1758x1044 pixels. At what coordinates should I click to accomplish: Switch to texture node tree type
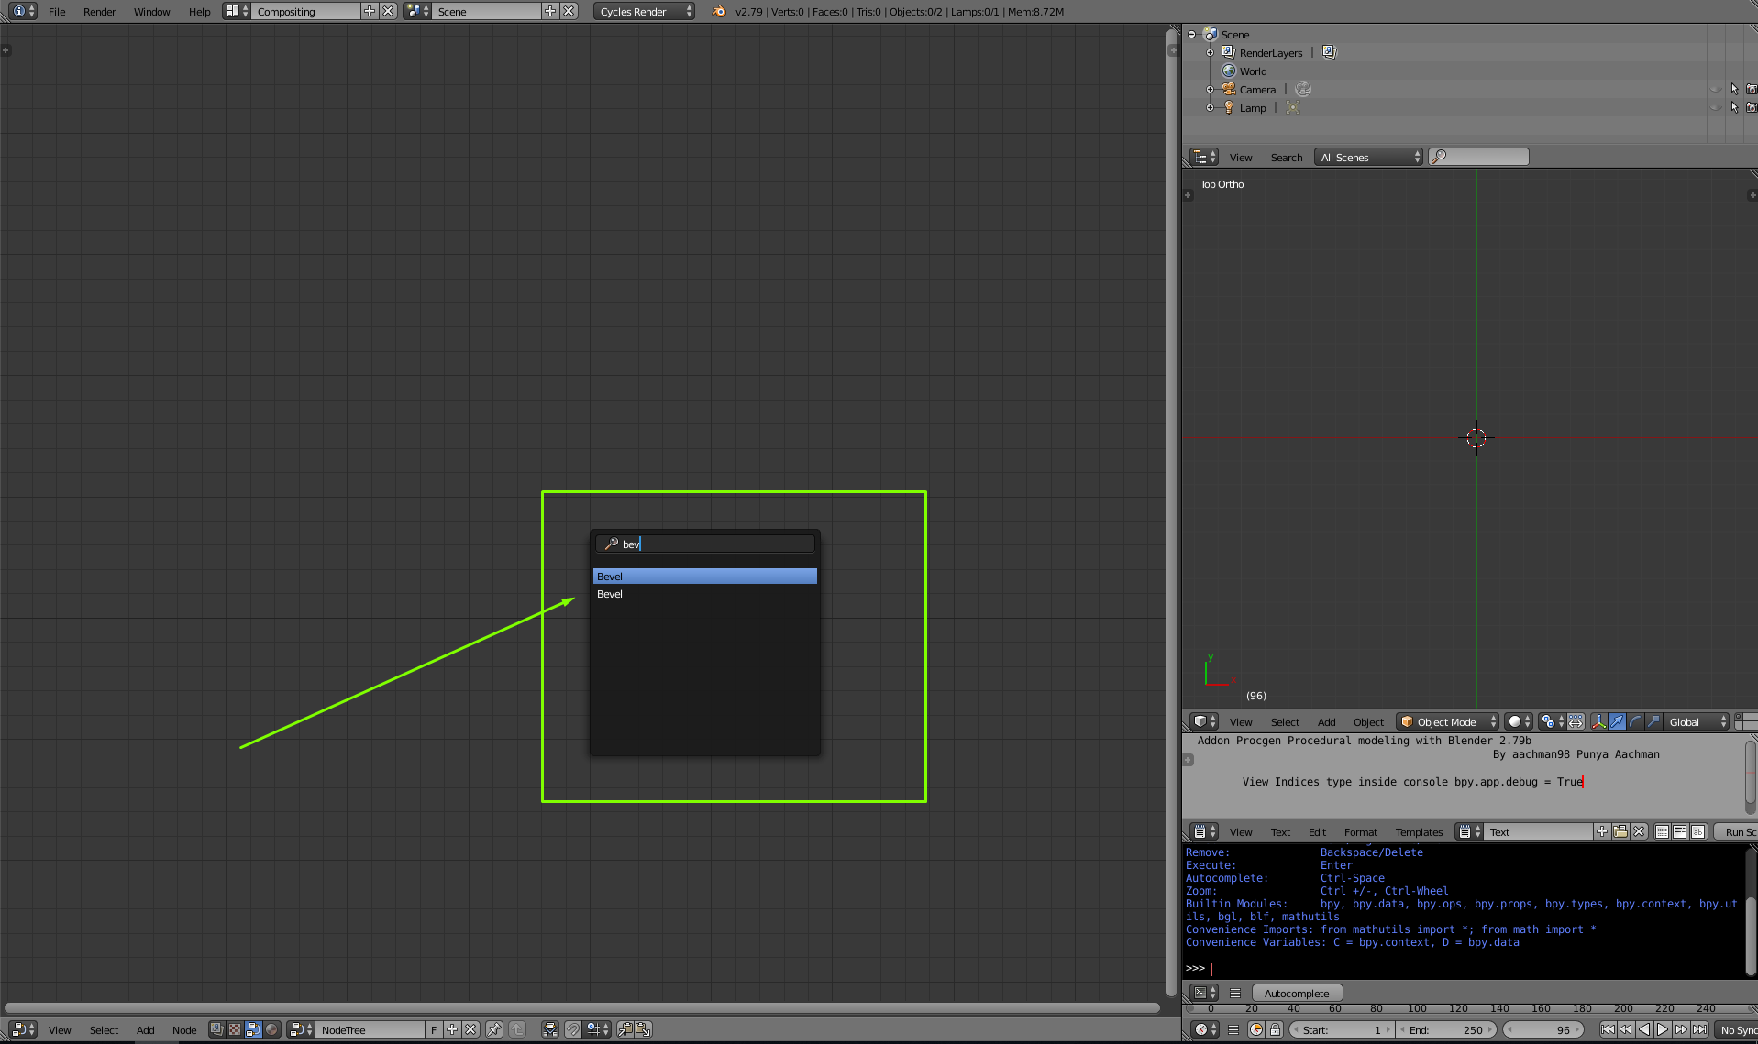235,1030
